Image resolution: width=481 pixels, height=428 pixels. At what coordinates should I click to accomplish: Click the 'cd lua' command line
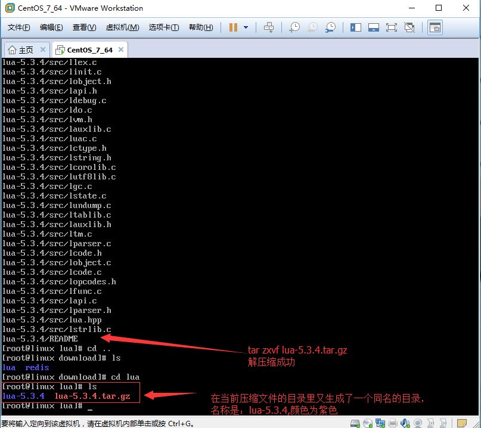pyautogui.click(x=70, y=377)
